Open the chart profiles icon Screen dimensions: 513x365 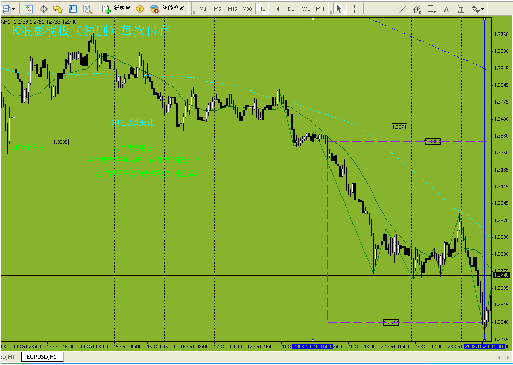(x=6, y=9)
